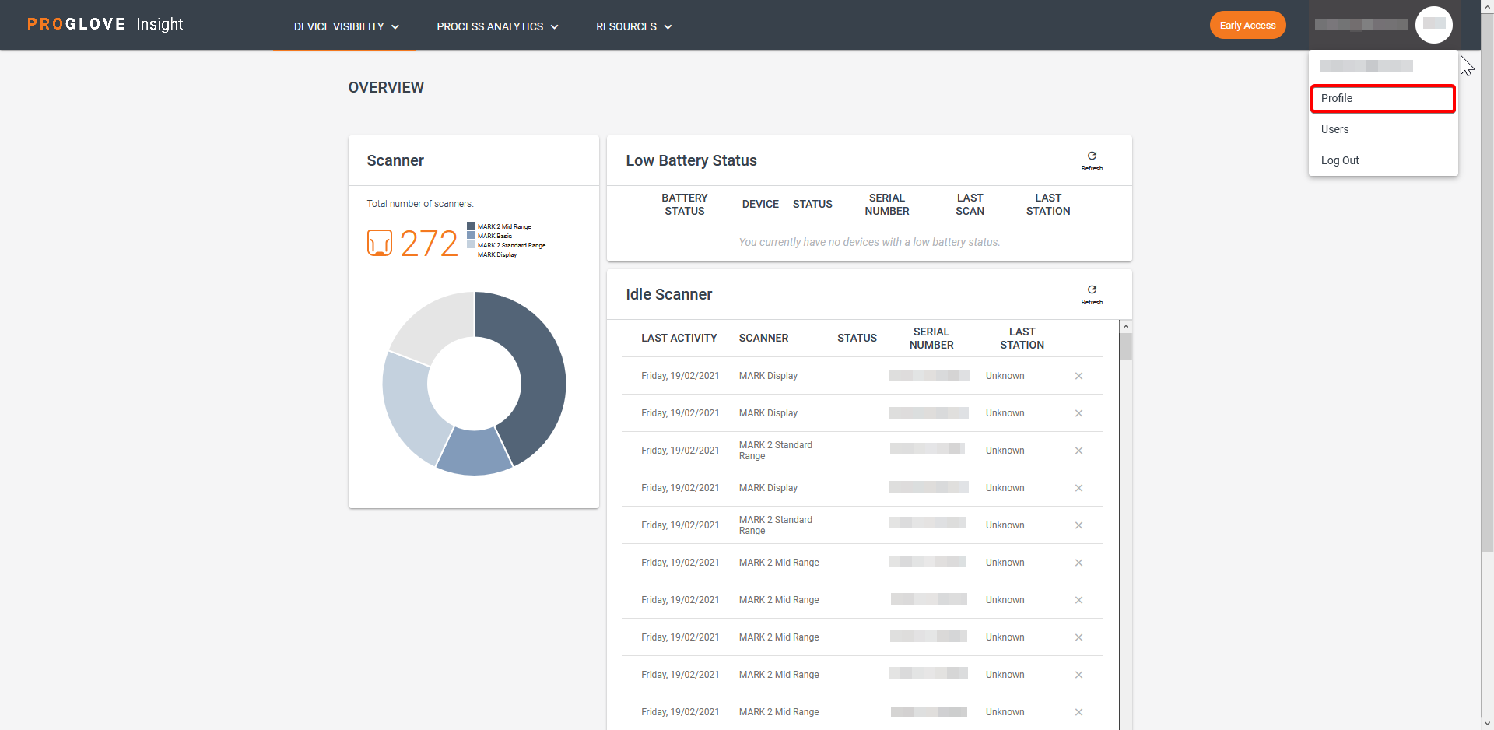This screenshot has height=730, width=1494.
Task: Open the Device Visibility dropdown menu
Action: (346, 26)
